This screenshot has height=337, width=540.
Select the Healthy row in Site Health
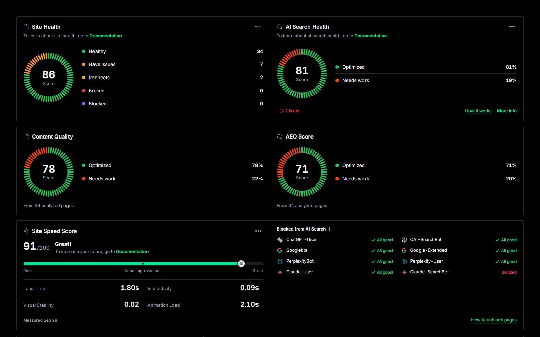tap(172, 51)
